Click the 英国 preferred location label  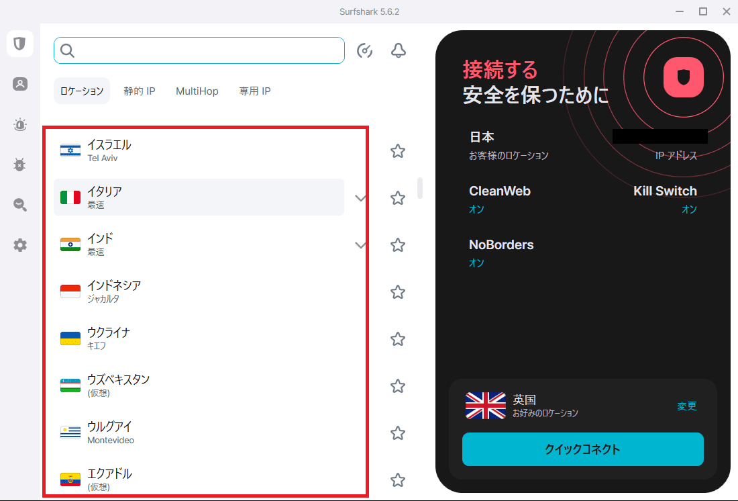(525, 400)
